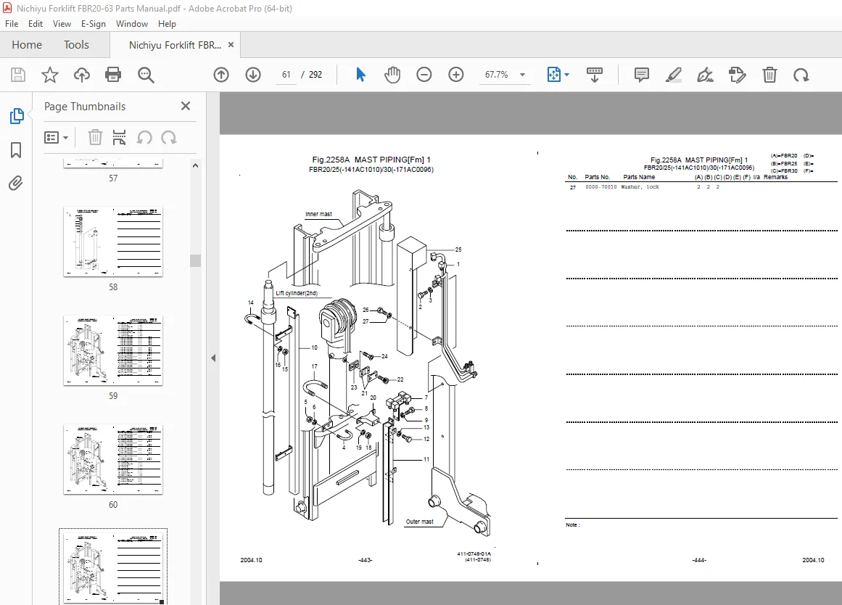Click the Fig.2258A MAST PIPING title on the diagram page

[371, 160]
